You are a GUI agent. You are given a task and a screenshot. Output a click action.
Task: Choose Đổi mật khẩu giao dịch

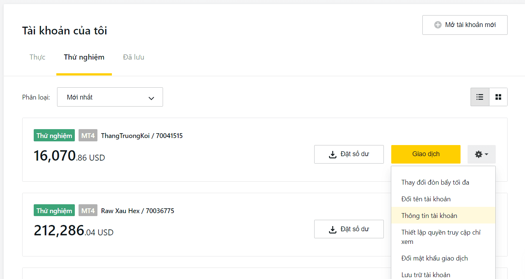tap(443, 258)
